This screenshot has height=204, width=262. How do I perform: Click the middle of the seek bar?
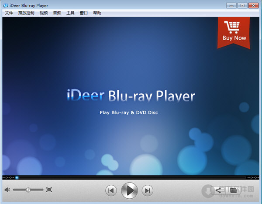(131, 177)
